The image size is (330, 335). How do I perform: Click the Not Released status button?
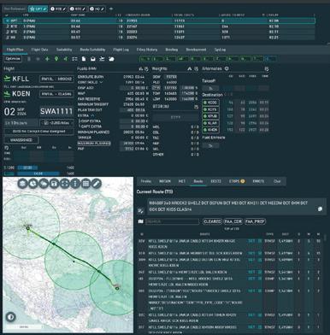point(15,9)
